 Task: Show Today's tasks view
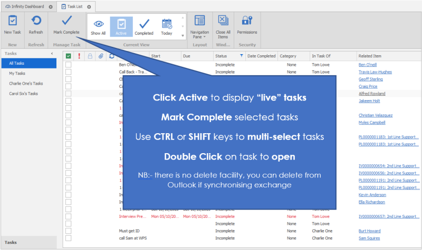pos(167,27)
